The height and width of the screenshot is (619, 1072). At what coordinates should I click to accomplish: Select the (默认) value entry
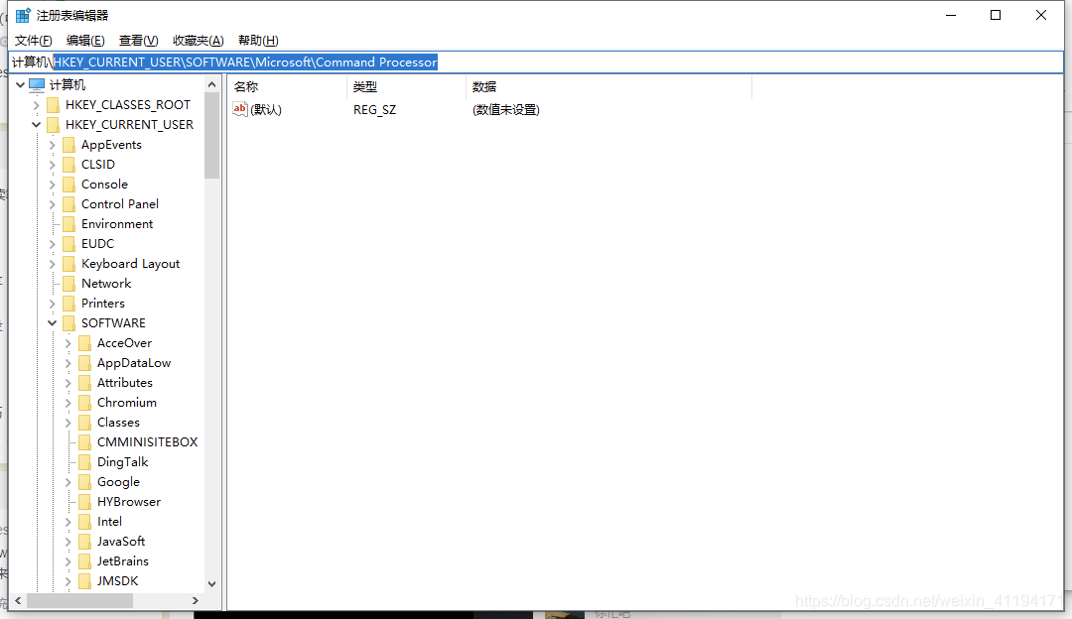pyautogui.click(x=266, y=109)
